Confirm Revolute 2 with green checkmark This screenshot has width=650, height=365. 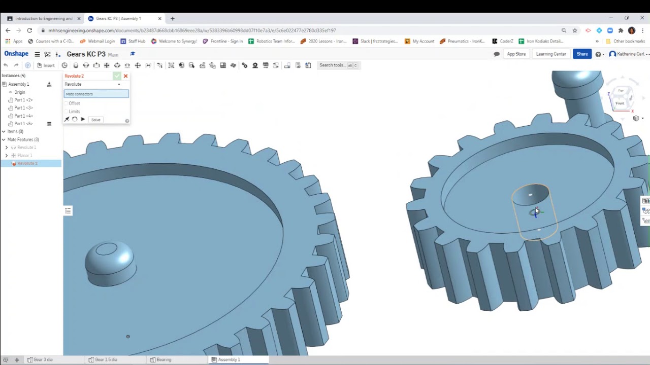tap(117, 76)
